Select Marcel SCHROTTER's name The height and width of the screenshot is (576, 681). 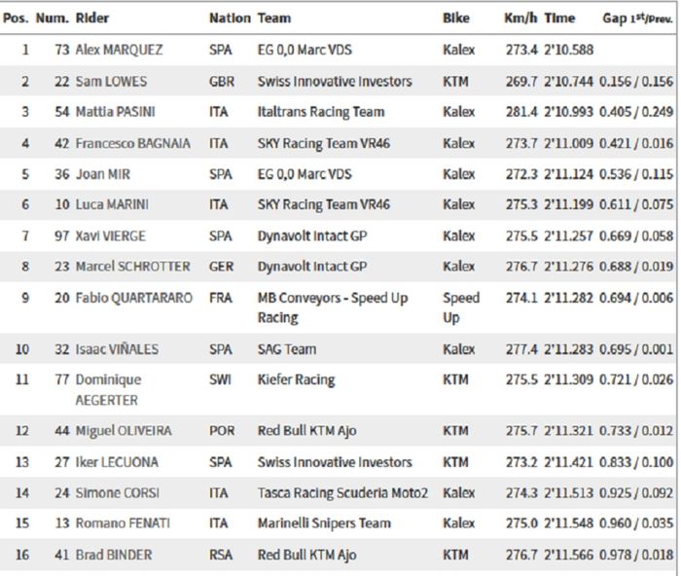point(133,267)
